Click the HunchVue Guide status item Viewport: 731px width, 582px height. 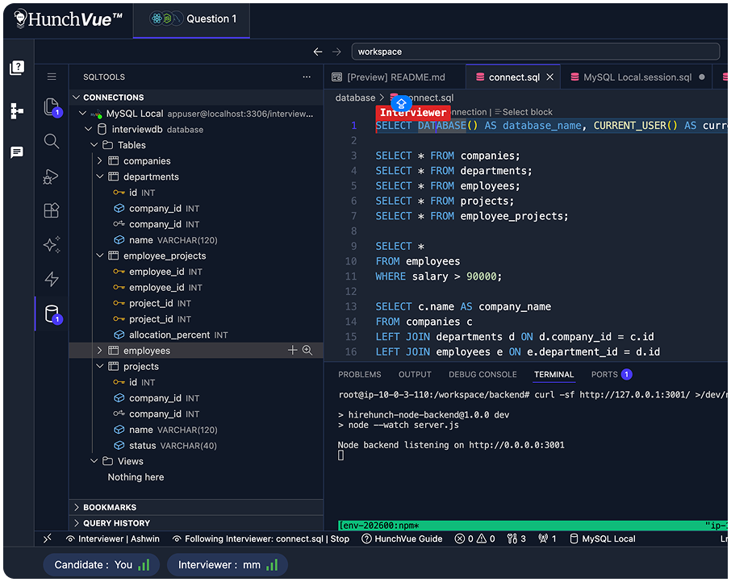[403, 538]
